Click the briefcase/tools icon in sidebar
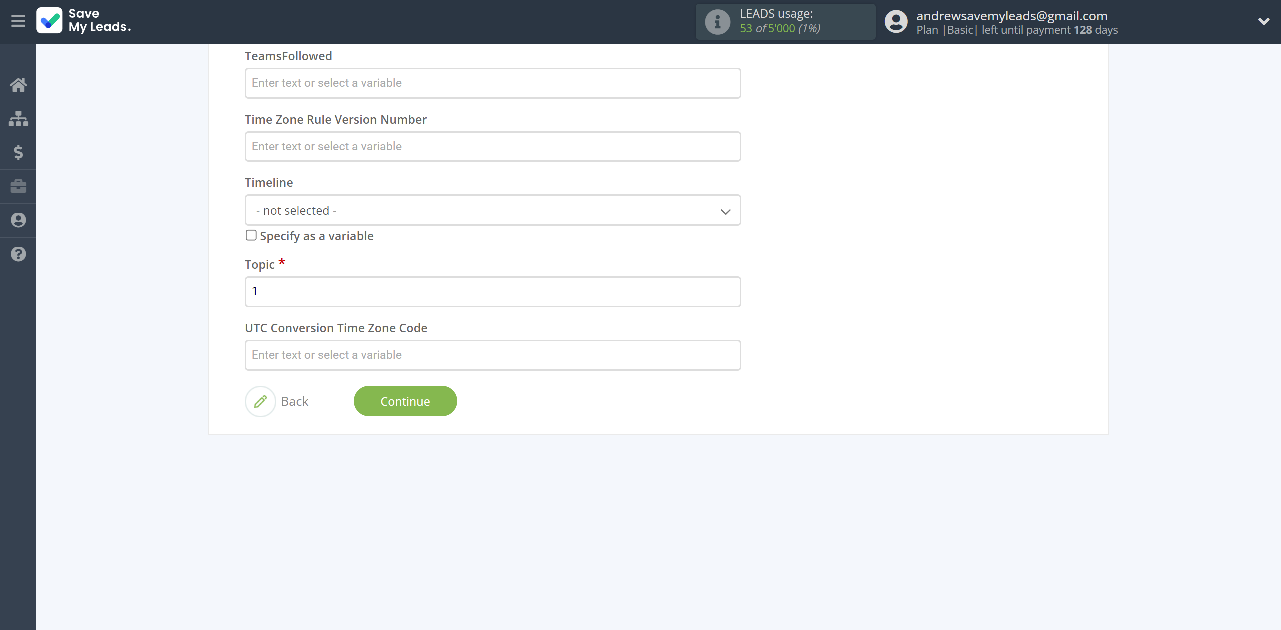This screenshot has width=1281, height=630. [18, 186]
